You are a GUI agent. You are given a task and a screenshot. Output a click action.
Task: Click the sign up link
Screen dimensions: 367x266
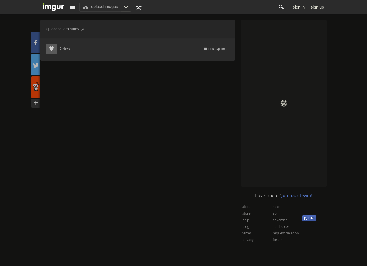(x=317, y=7)
